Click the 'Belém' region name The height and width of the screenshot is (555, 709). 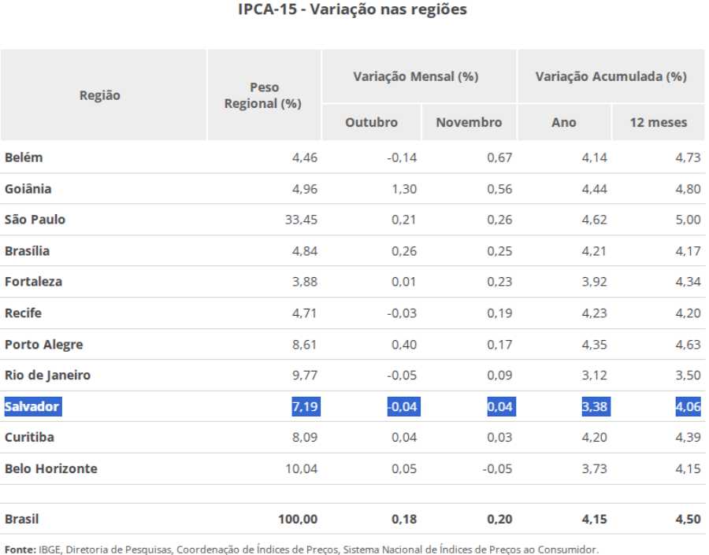tap(24, 157)
